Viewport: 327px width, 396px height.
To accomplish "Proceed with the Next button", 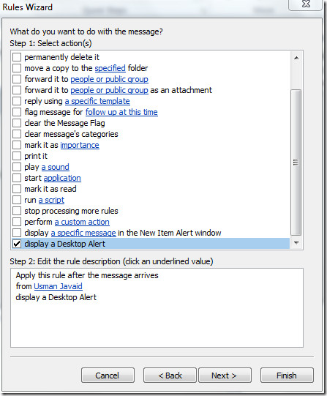I will tap(225, 376).
